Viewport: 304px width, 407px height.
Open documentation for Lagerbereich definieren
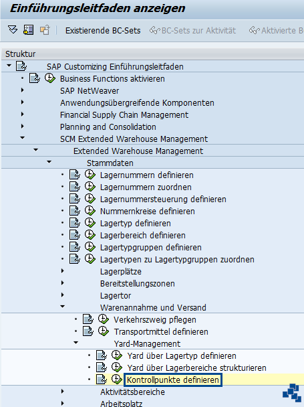(x=75, y=235)
